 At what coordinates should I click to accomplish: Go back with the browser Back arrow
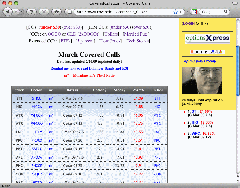coord(7,12)
